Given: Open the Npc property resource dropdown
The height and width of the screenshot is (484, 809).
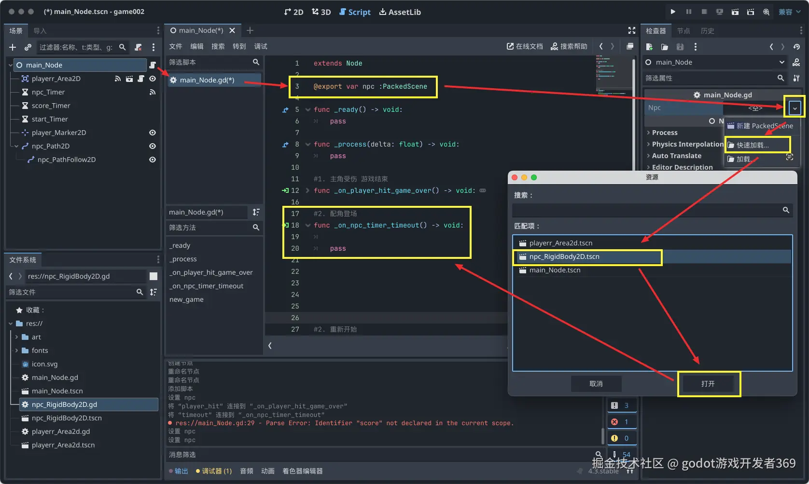Looking at the screenshot, I should point(795,108).
